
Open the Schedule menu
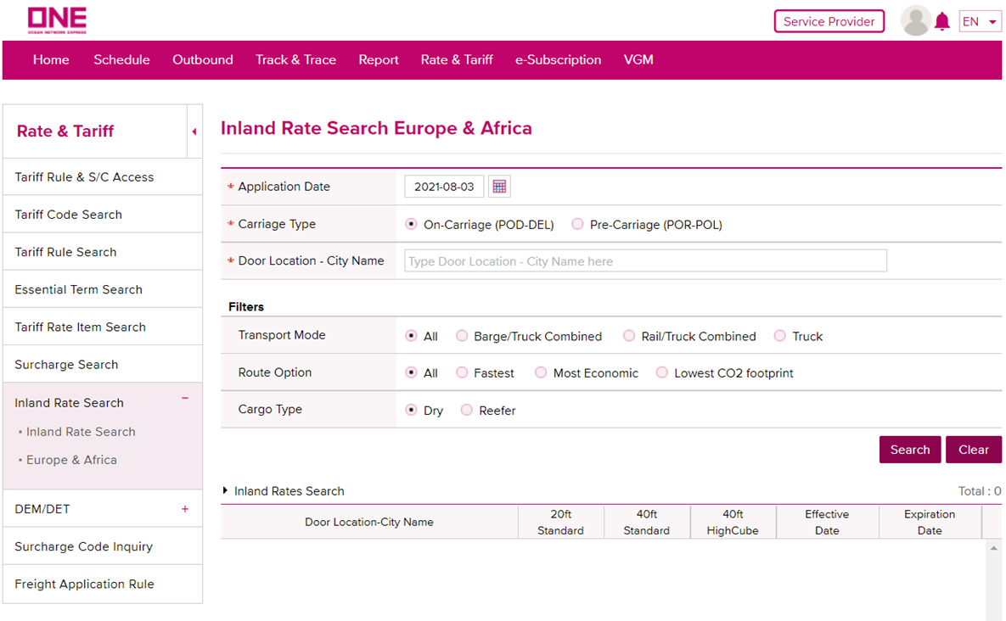[122, 59]
